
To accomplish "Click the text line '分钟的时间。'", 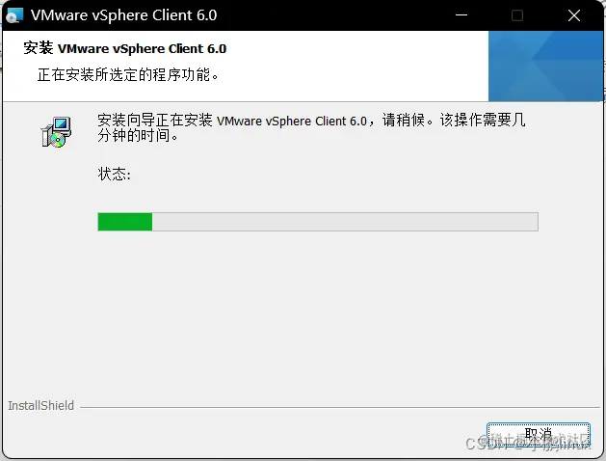I will [x=138, y=135].
